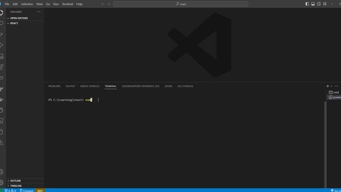This screenshot has height=192, width=341.
Task: Open the Extensions view in activity bar
Action: coord(1,67)
